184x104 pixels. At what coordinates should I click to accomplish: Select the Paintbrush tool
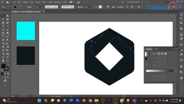pos(7,29)
